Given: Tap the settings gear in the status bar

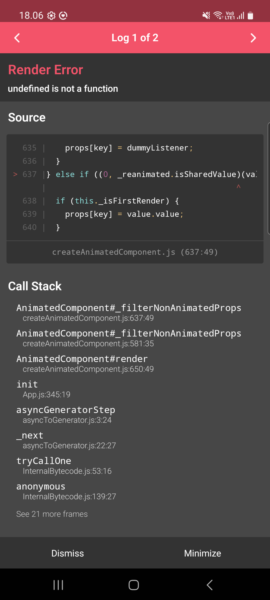Looking at the screenshot, I should [x=52, y=15].
